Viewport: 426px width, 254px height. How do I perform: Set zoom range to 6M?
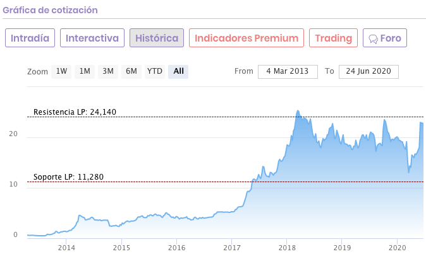131,71
